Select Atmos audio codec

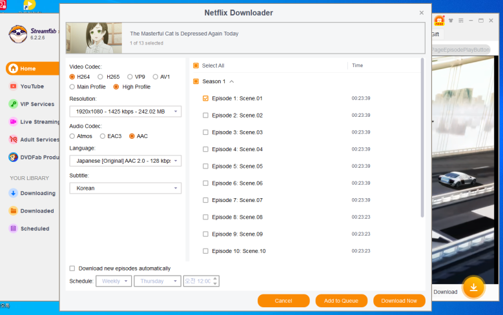tap(72, 136)
